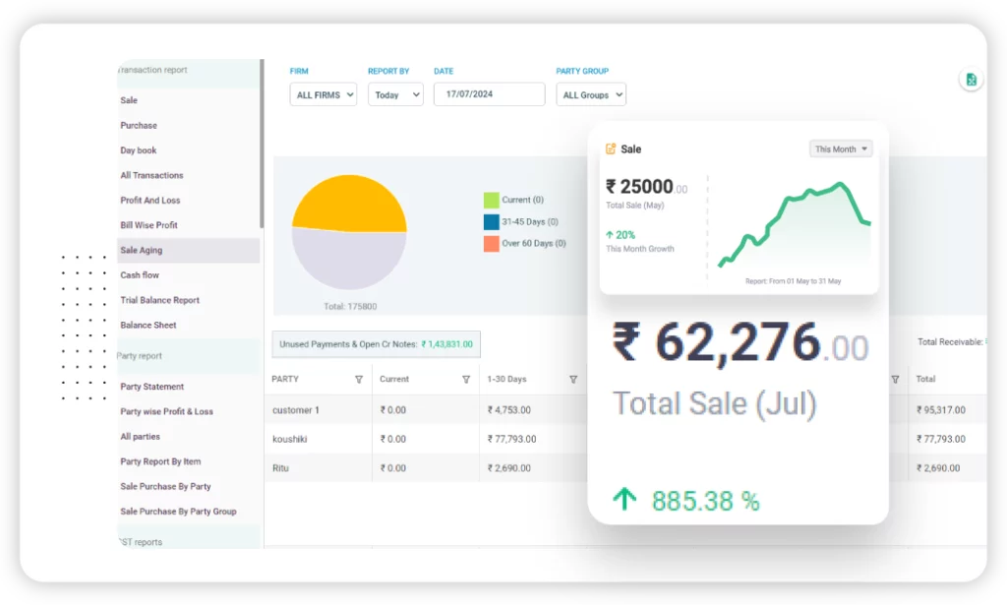Click the date field 17/07/2024

[490, 93]
